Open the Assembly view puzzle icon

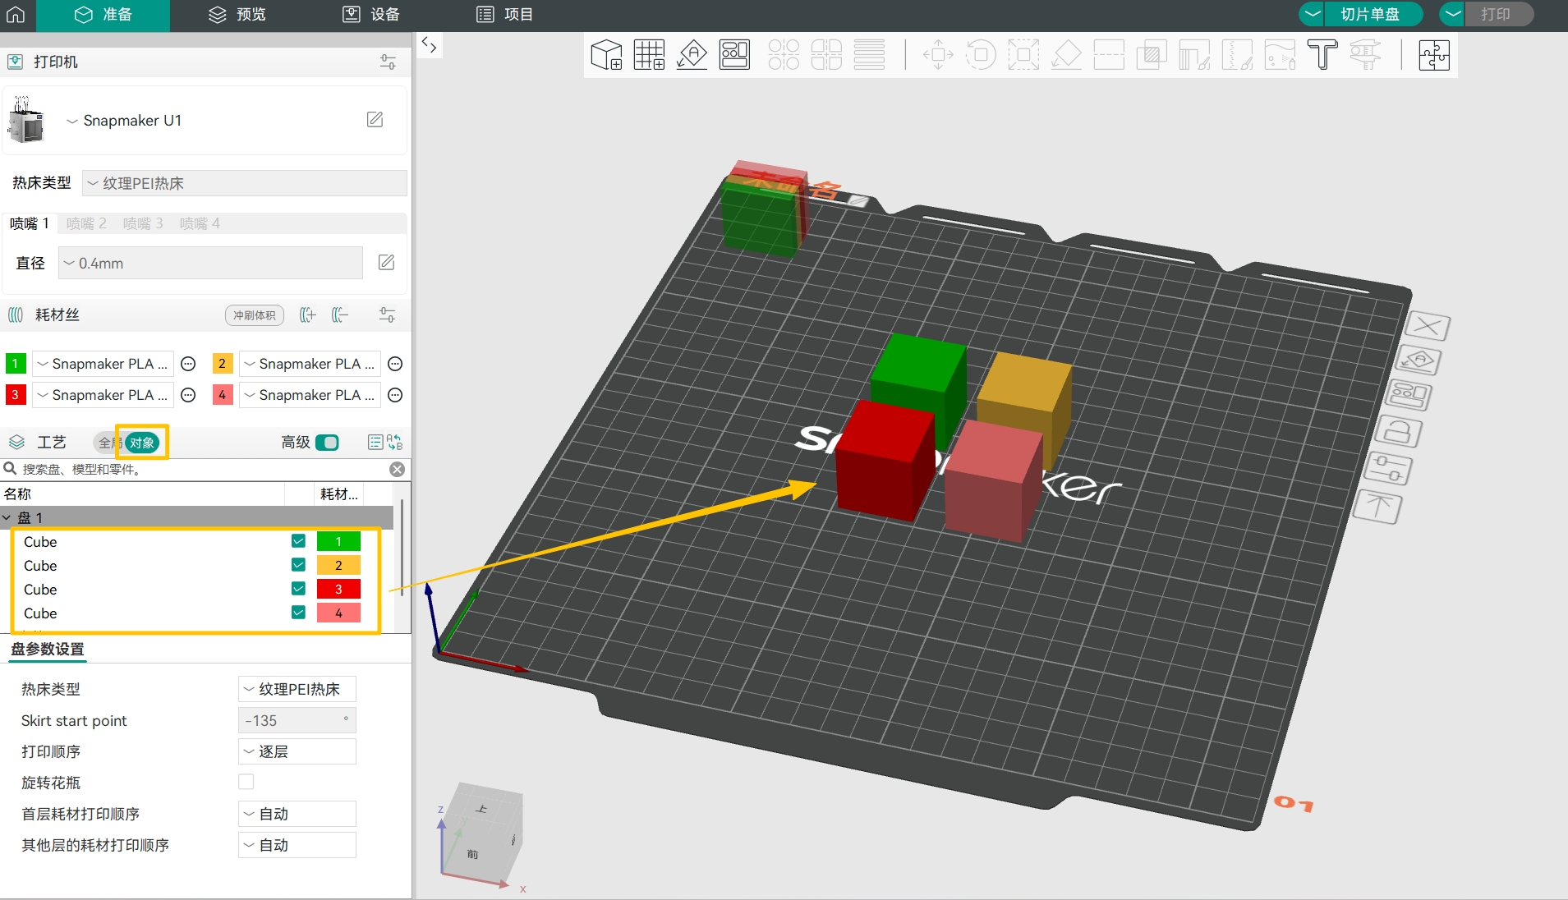tap(1434, 55)
